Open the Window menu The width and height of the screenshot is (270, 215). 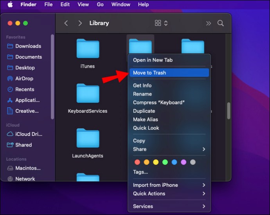point(121,4)
